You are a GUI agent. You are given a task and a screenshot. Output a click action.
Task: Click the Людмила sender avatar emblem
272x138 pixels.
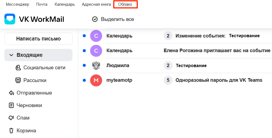96,65
